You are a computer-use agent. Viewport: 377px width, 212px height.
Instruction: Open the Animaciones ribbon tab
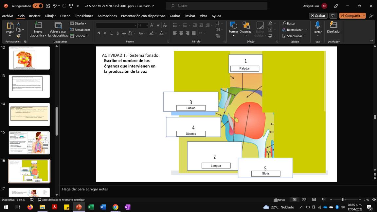click(107, 16)
